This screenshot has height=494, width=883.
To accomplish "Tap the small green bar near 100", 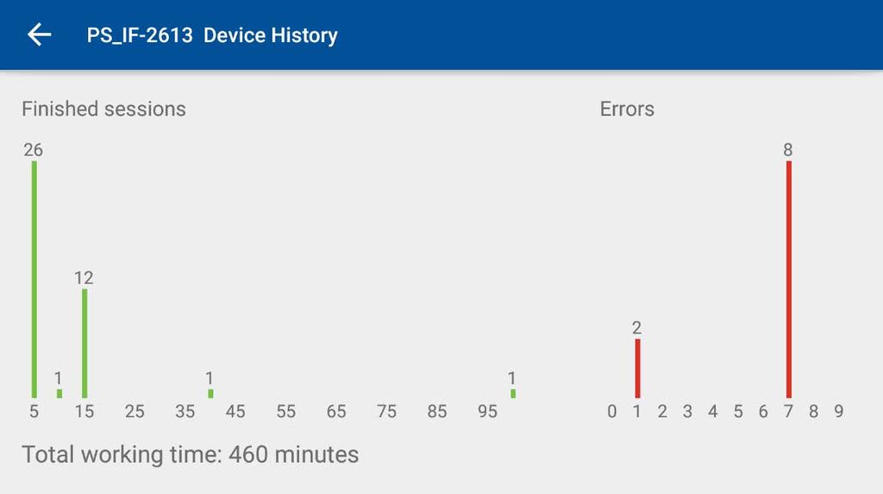I will (513, 394).
